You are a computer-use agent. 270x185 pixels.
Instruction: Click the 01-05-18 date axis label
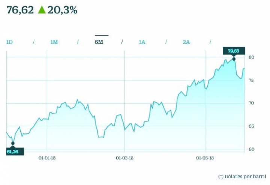click(x=205, y=158)
